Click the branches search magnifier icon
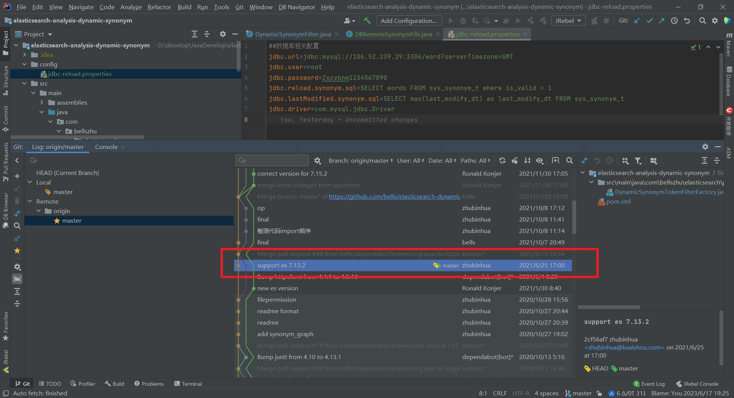 point(17,226)
